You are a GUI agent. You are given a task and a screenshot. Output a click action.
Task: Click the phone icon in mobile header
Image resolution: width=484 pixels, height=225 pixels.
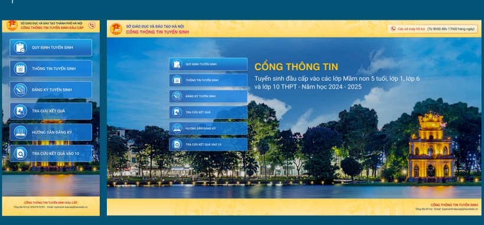tap(91, 25)
